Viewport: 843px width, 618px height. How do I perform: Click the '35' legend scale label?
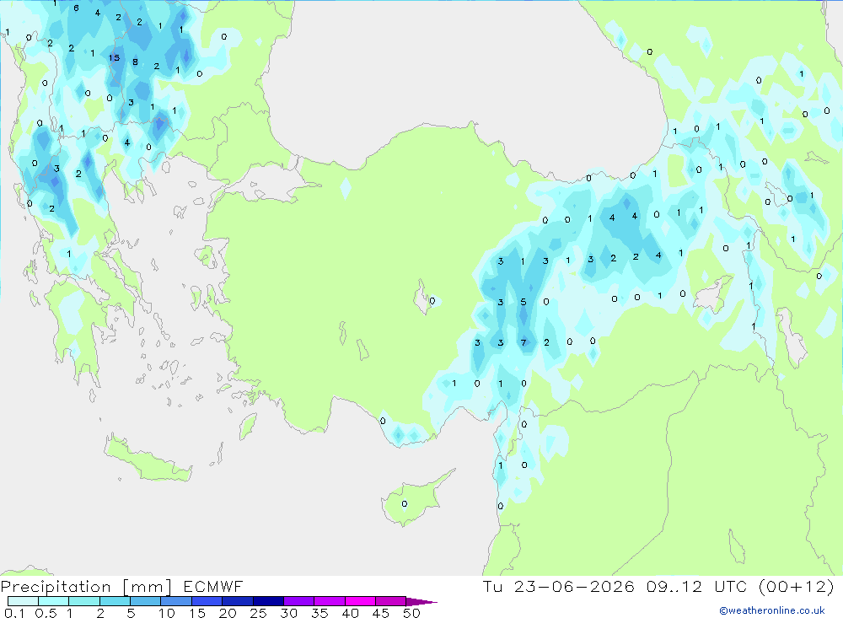coord(319,613)
